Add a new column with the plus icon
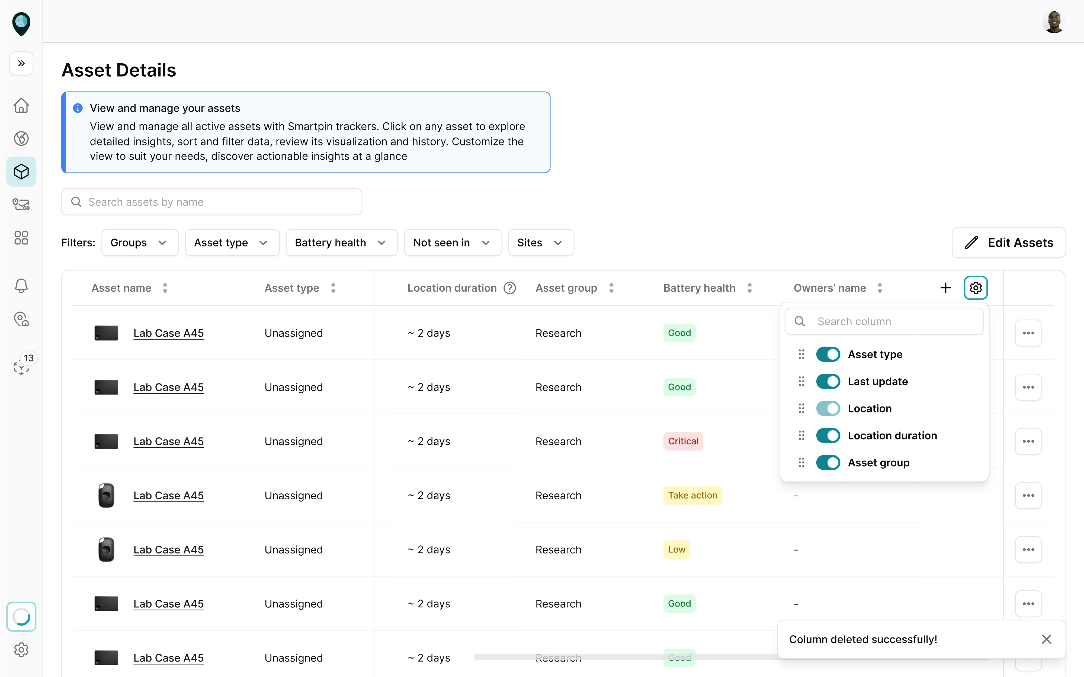This screenshot has height=677, width=1084. pos(945,288)
